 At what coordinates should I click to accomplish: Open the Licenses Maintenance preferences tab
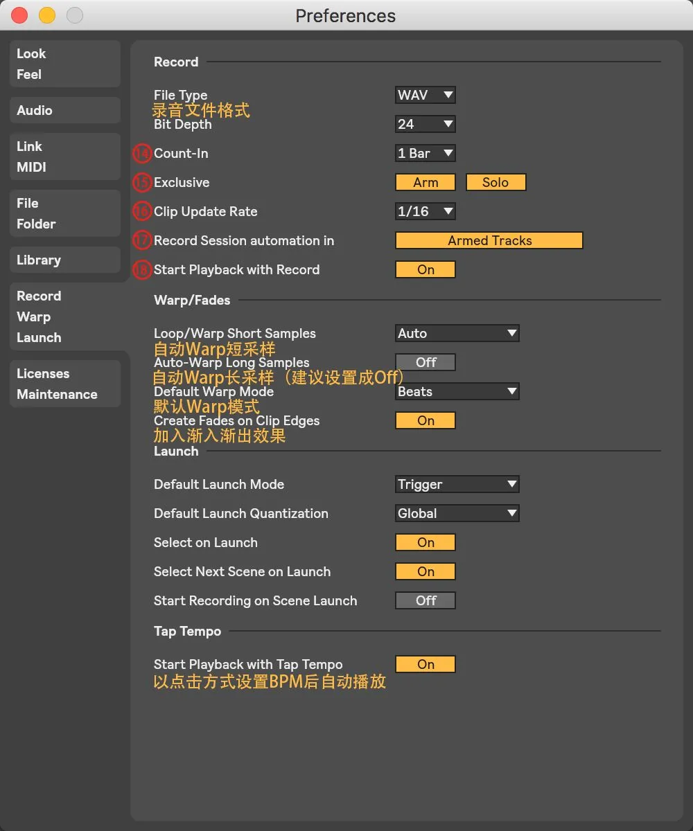tap(65, 384)
